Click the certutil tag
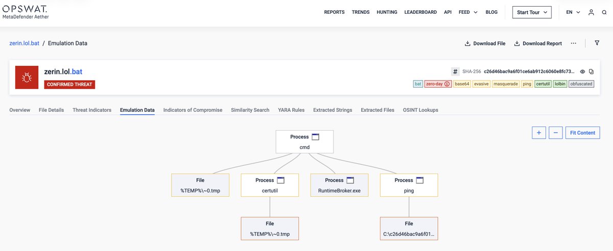The height and width of the screenshot is (251, 613). click(543, 84)
